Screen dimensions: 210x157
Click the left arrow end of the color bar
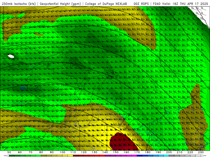point(6,156)
